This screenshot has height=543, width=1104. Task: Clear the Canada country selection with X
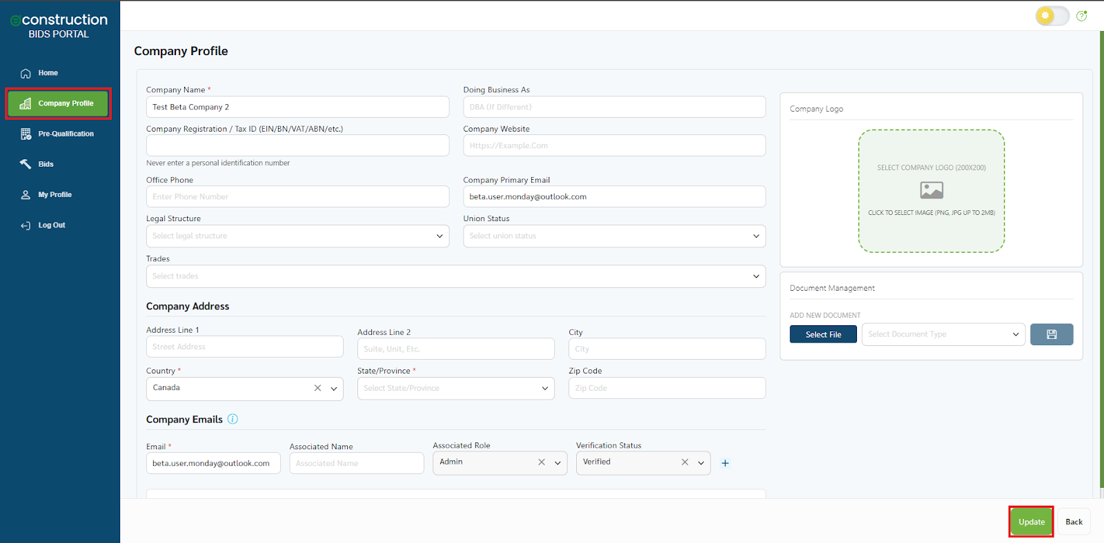click(x=317, y=388)
